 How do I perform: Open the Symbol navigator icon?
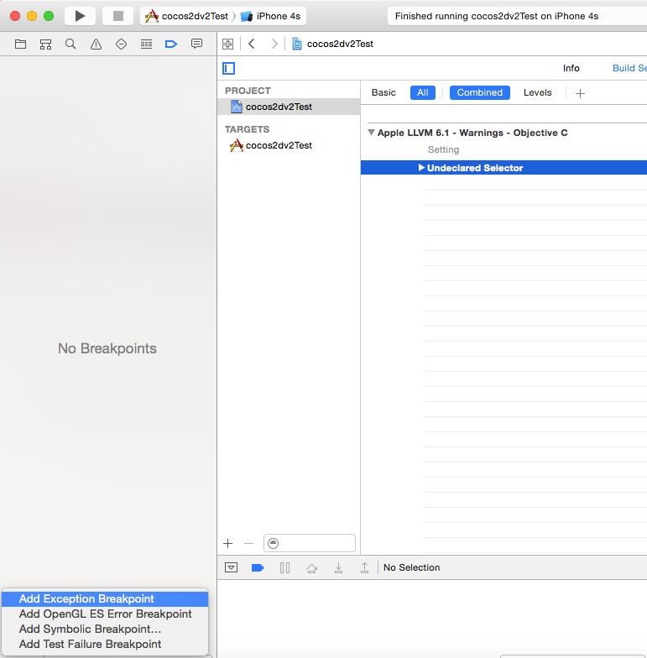(45, 44)
